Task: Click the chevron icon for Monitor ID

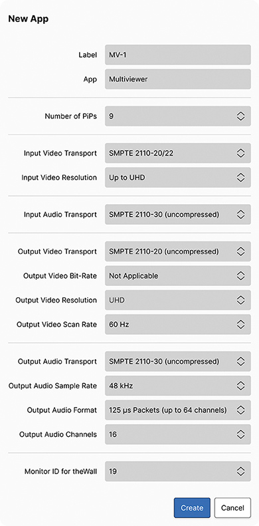Action: 240,471
